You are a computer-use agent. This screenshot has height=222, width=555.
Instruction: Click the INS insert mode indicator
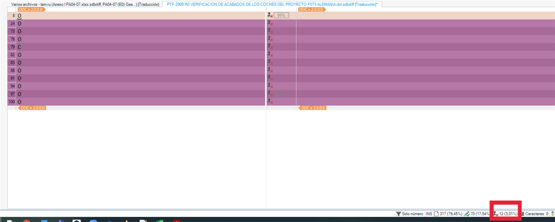[429, 214]
